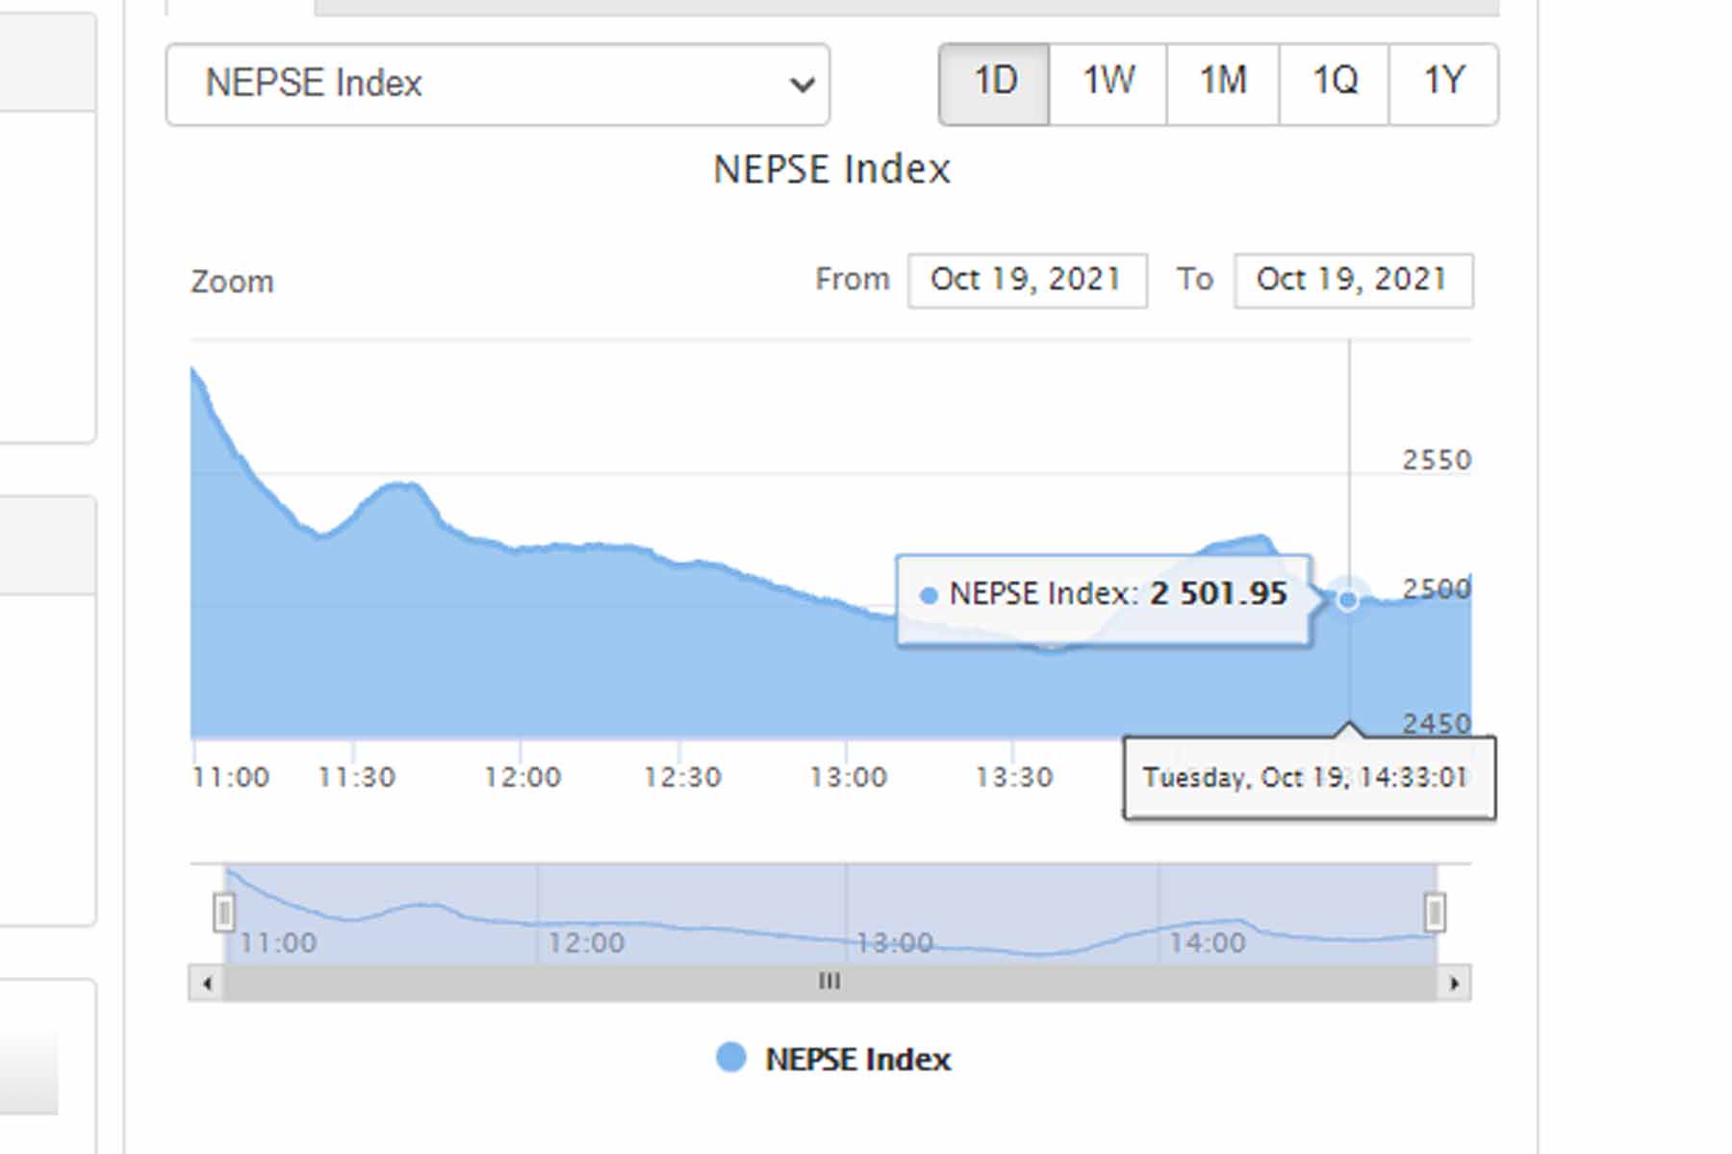
Task: Grab the left navigator range handle
Action: (224, 912)
